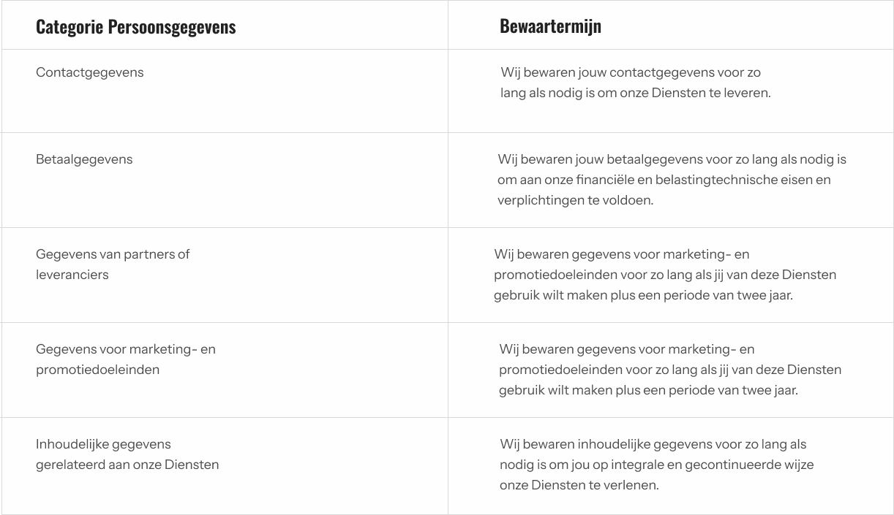Select the "Betaalgegevens" category cell
The height and width of the screenshot is (515, 894).
84,159
